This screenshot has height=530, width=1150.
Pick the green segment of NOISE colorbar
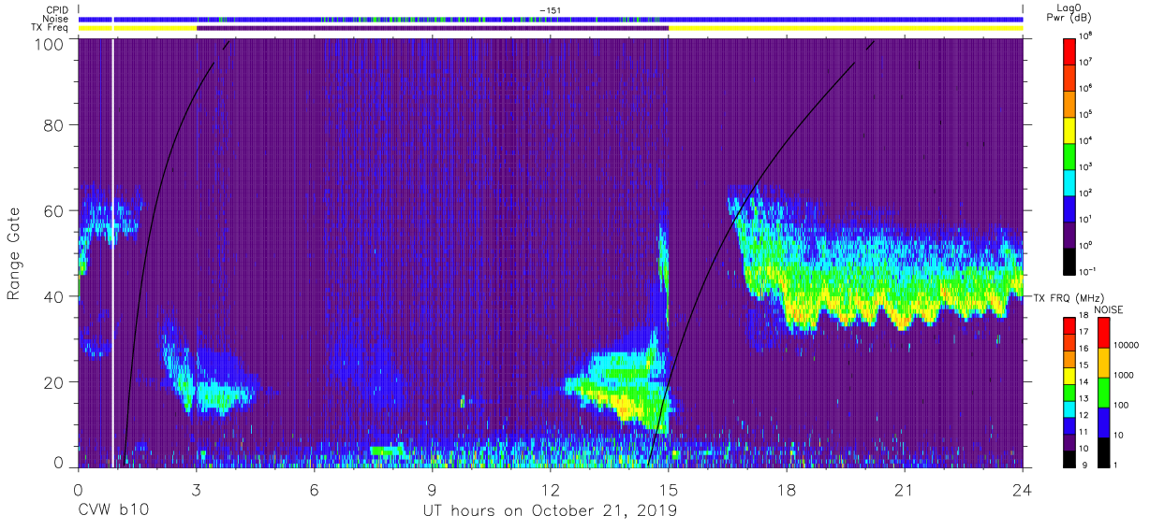pyautogui.click(x=1103, y=393)
